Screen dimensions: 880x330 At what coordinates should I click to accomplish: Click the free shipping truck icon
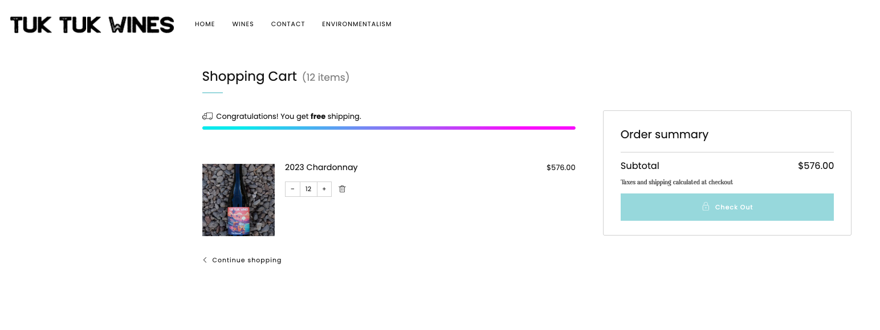[x=207, y=116]
